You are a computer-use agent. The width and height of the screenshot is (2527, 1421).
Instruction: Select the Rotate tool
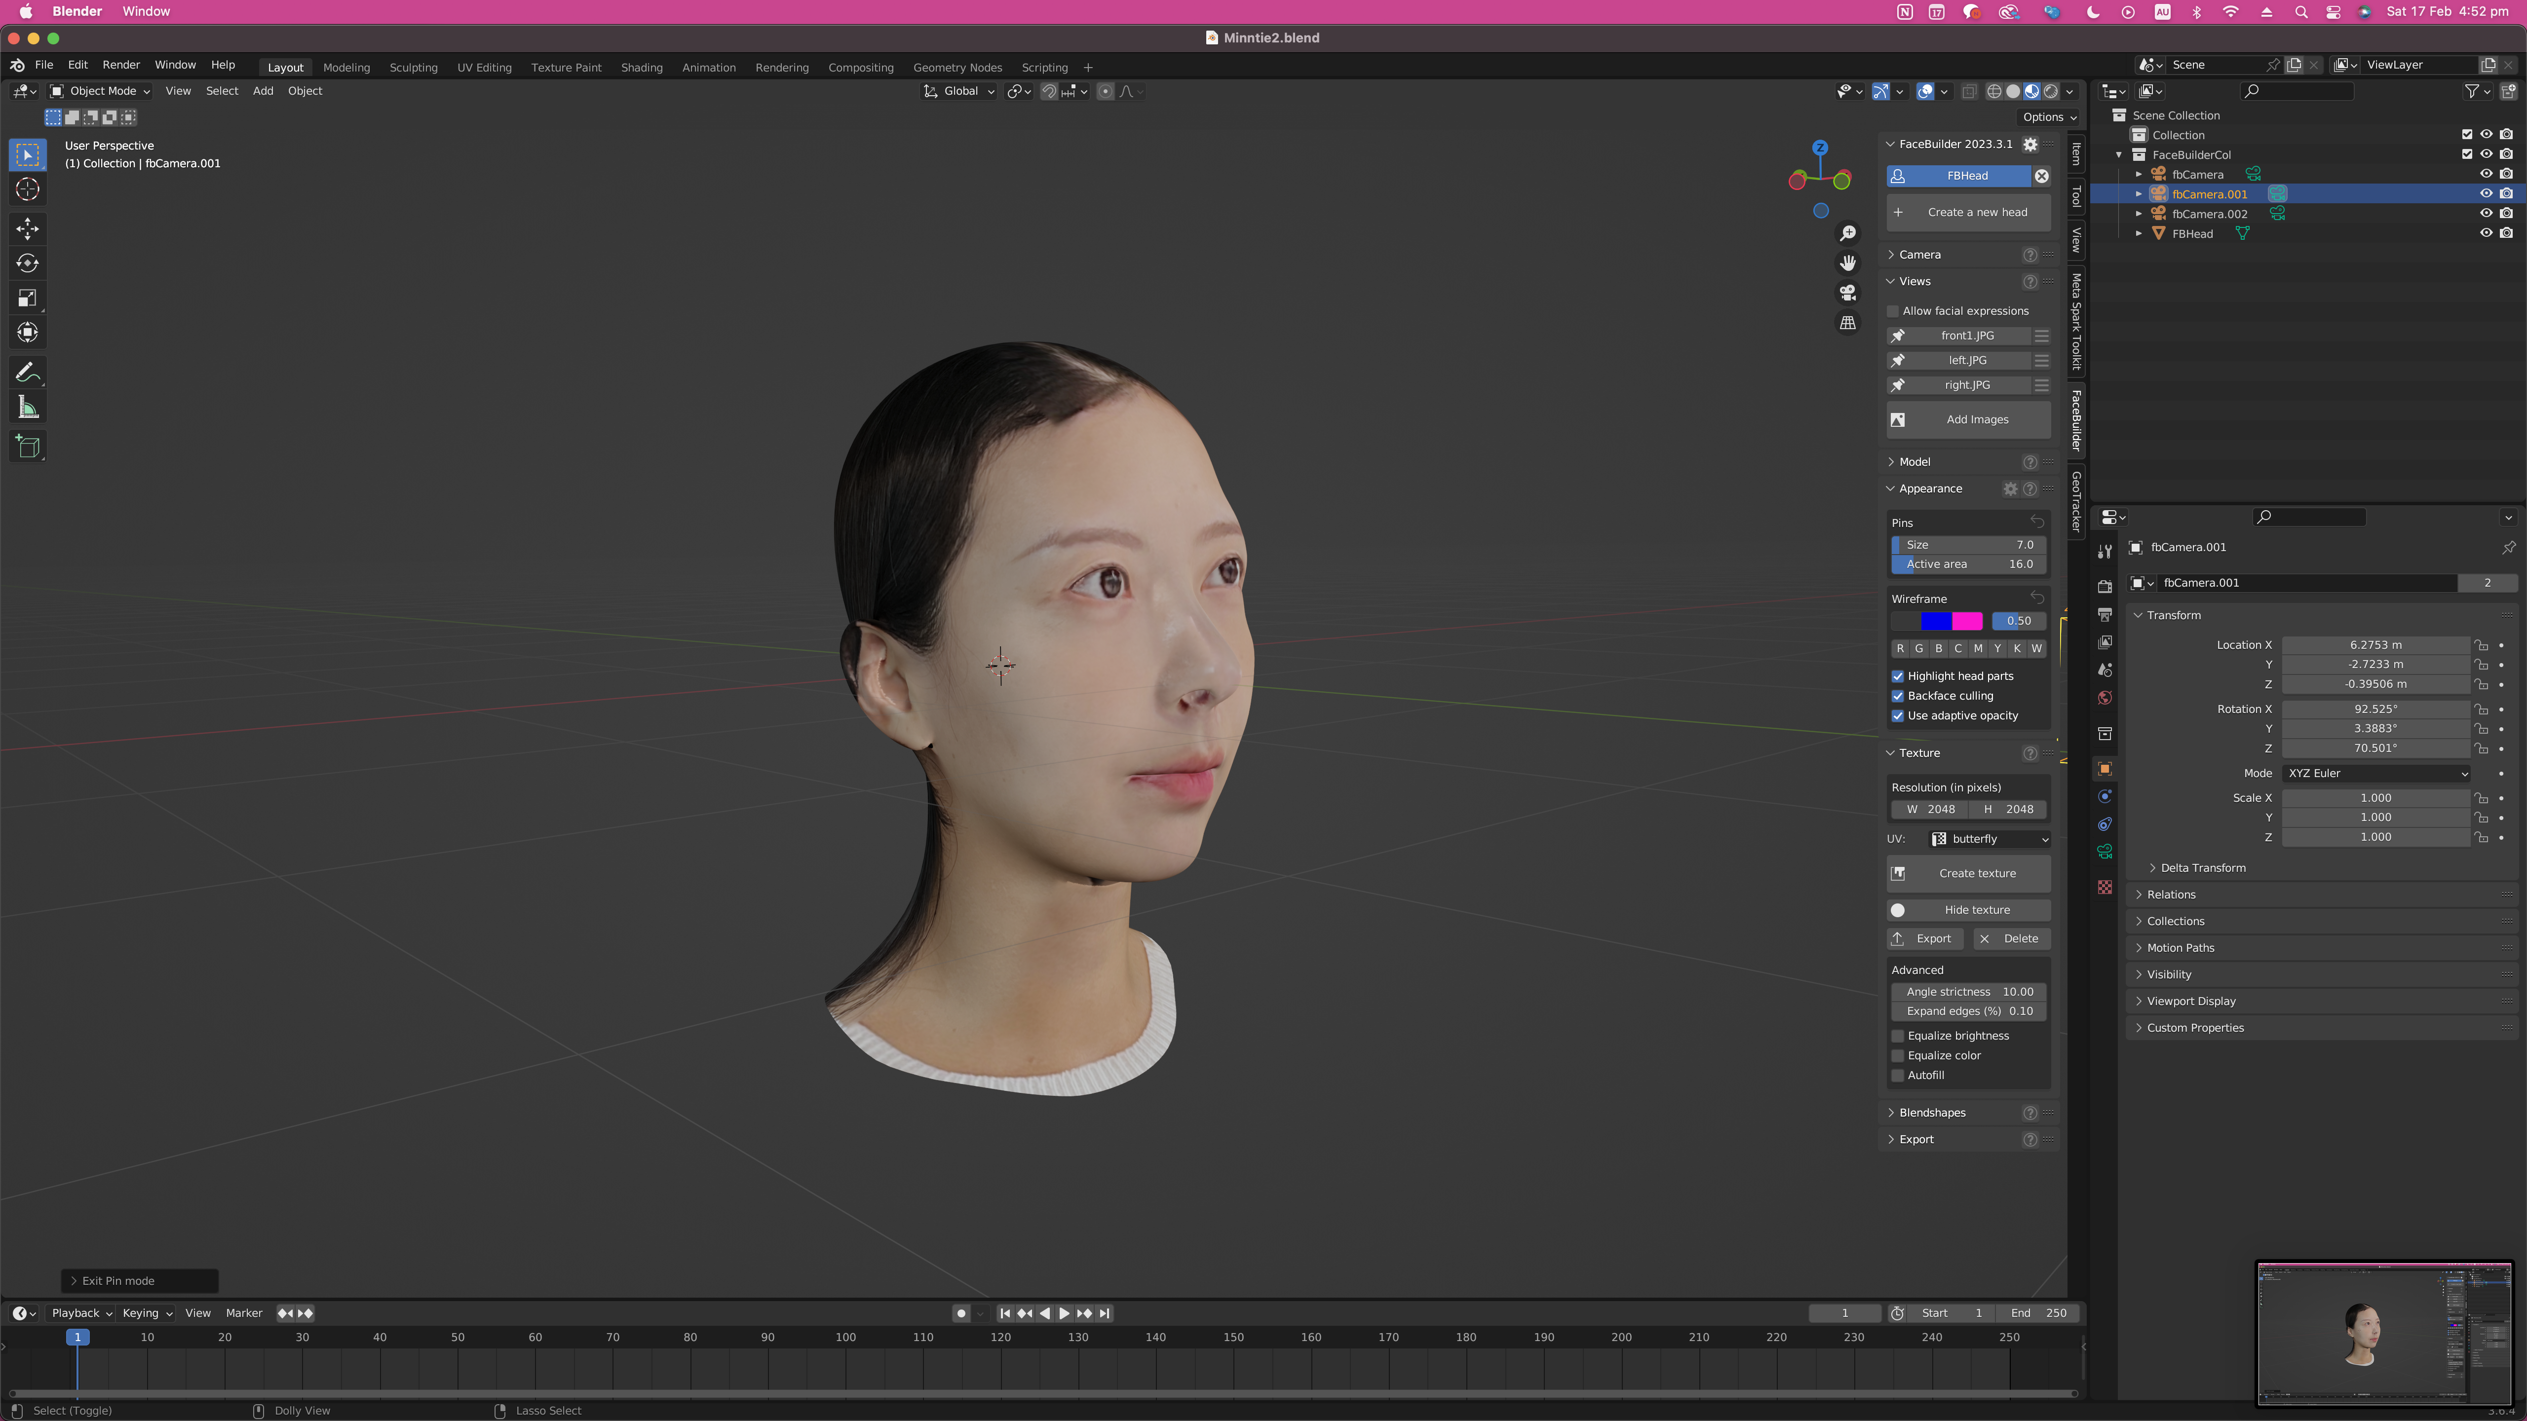[28, 263]
